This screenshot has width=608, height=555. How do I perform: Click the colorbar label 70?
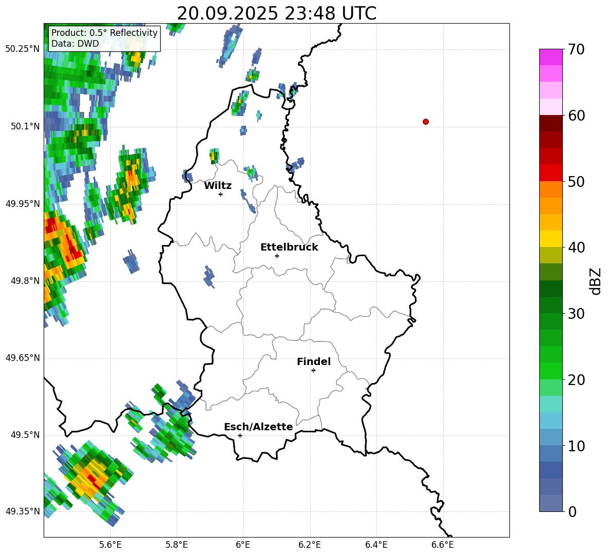pos(576,49)
